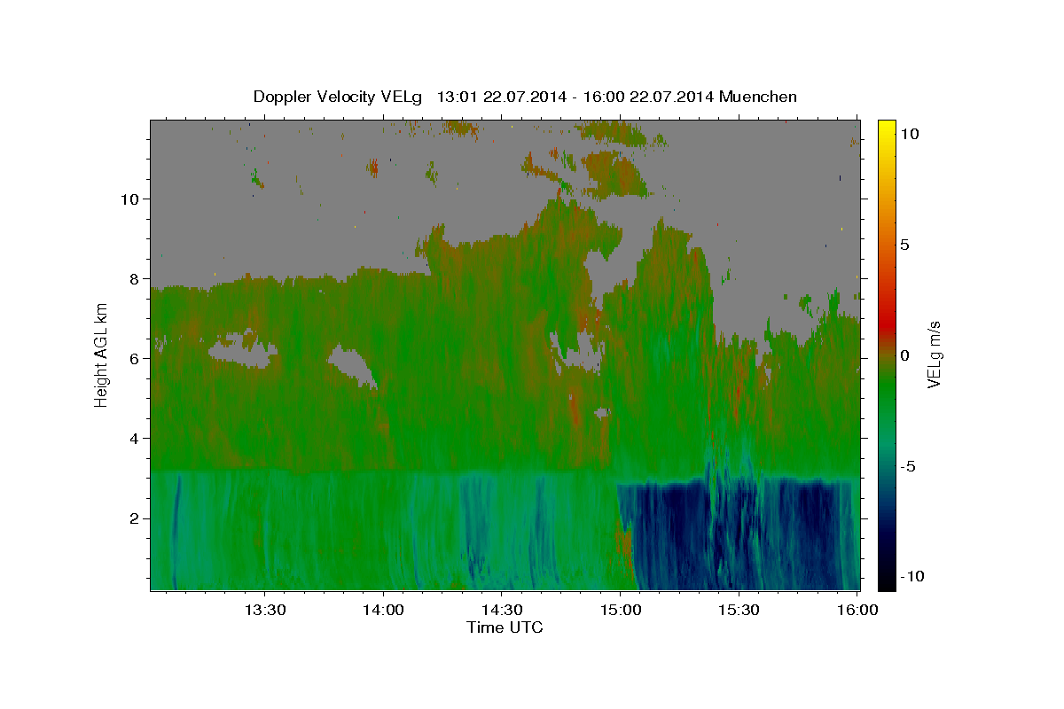This screenshot has height=709, width=1064.
Task: Click the plot title 'Doppler Velocity VELg'
Action: point(338,97)
